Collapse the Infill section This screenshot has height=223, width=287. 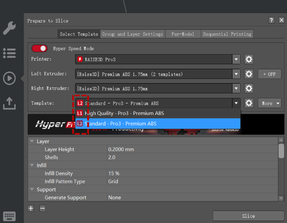click(x=32, y=166)
